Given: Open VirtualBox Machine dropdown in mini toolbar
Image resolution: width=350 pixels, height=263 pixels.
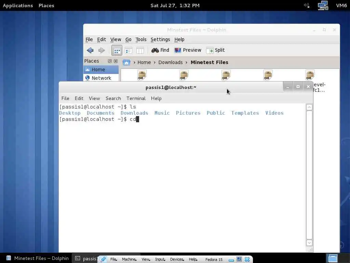Looking at the screenshot, I should tap(129, 260).
